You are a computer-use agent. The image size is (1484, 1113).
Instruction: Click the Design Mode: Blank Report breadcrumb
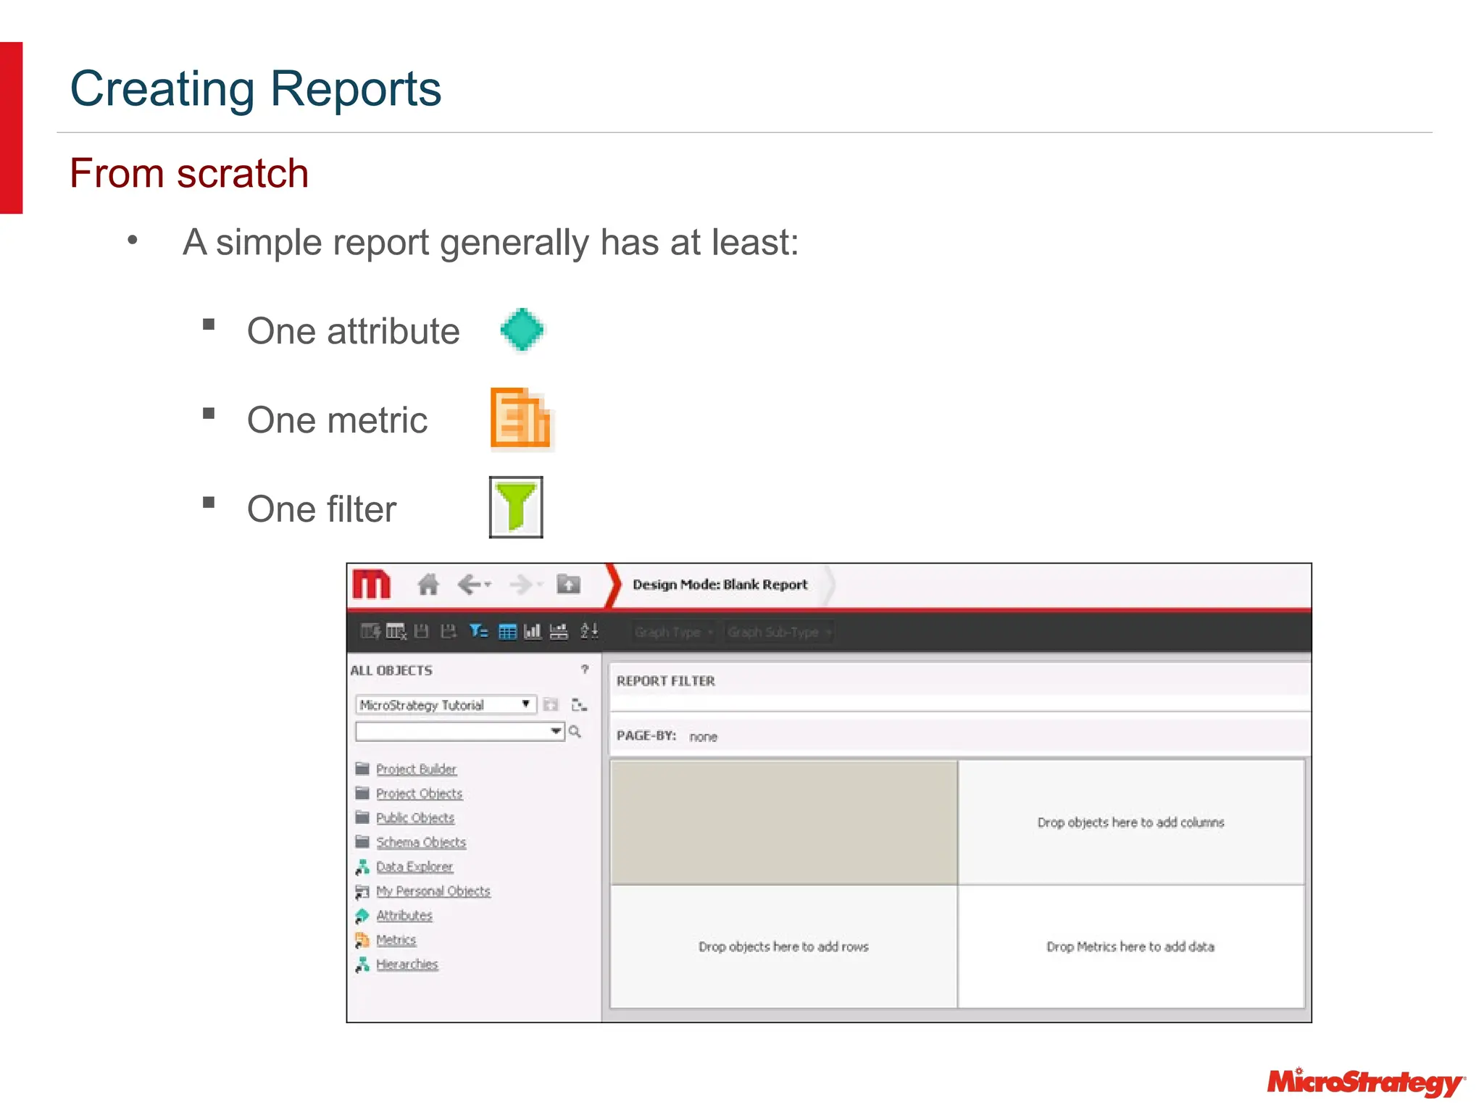click(x=720, y=584)
